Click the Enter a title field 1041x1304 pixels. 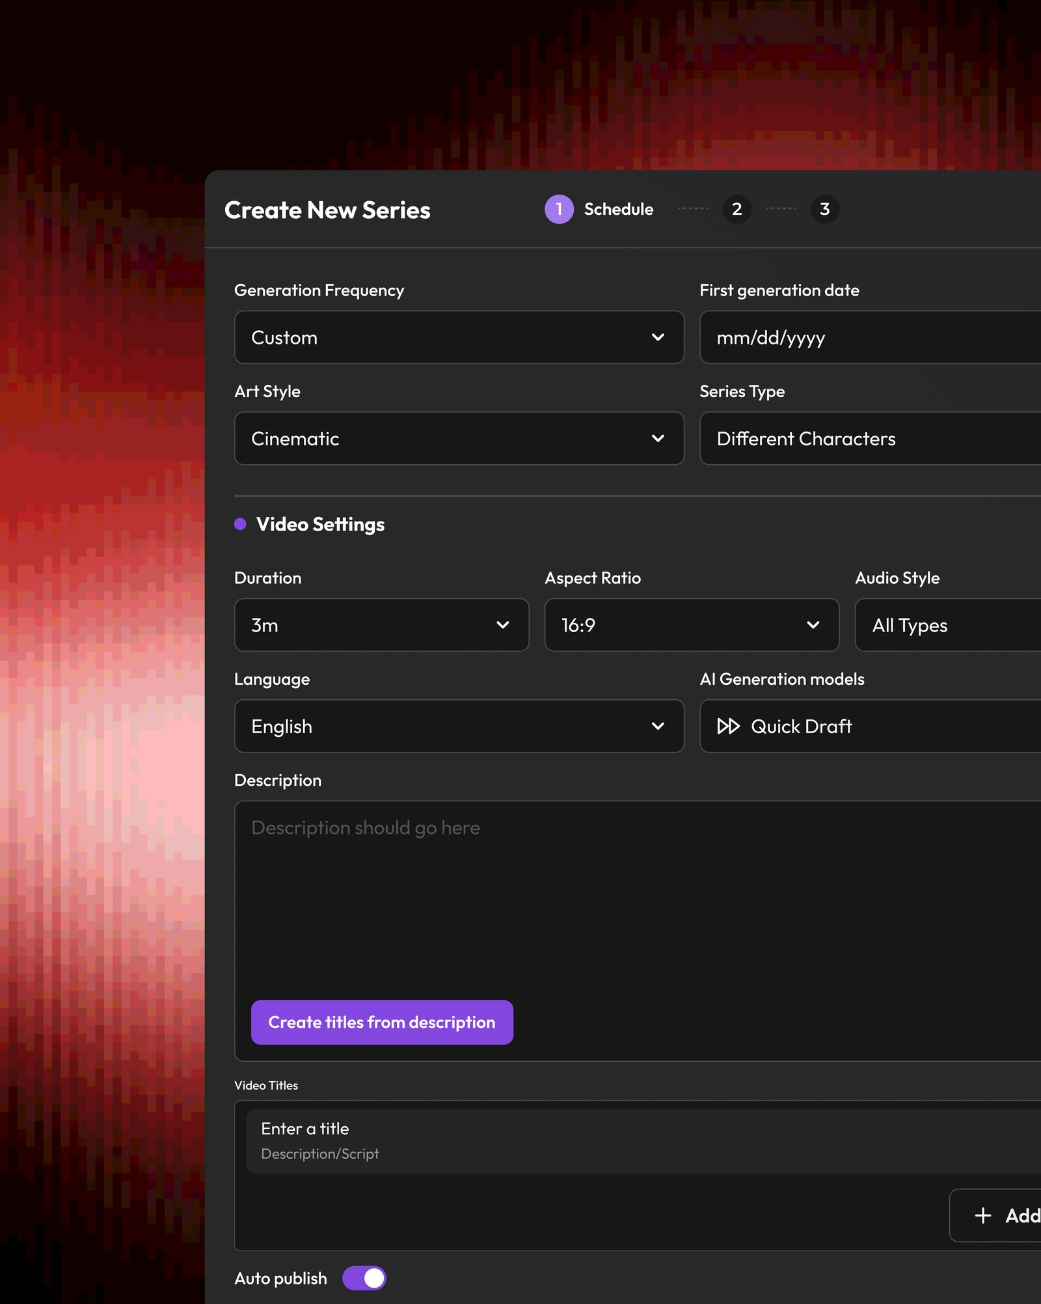tap(644, 1141)
